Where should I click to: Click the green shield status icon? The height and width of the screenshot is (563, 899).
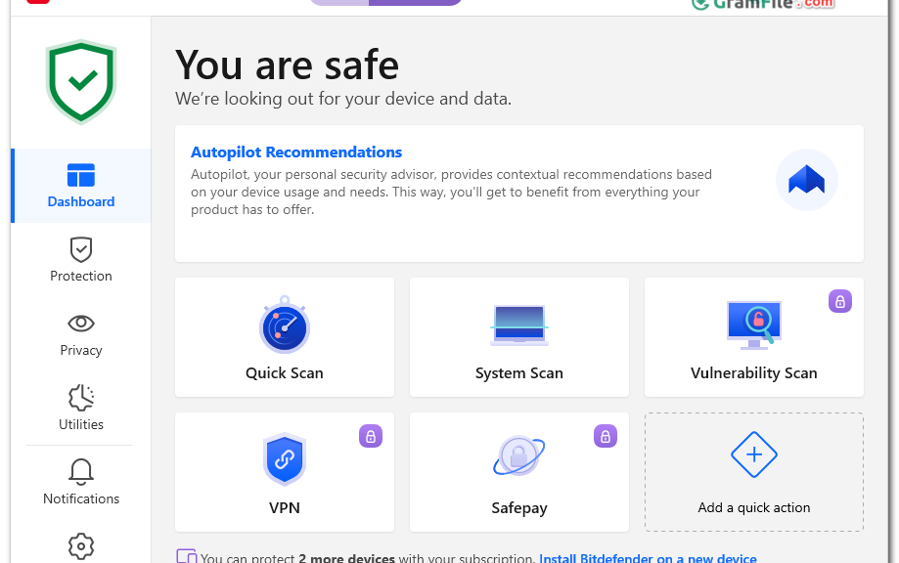click(x=81, y=82)
